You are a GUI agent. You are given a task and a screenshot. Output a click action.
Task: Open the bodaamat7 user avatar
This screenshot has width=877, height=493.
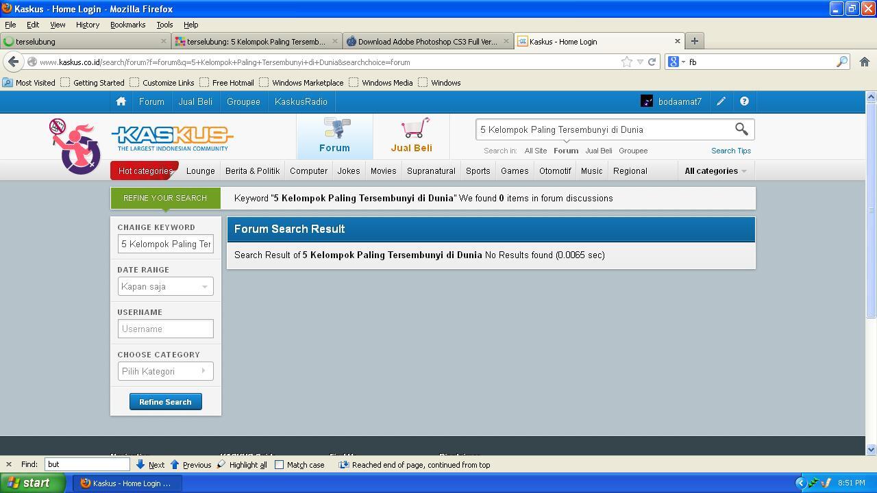click(646, 101)
